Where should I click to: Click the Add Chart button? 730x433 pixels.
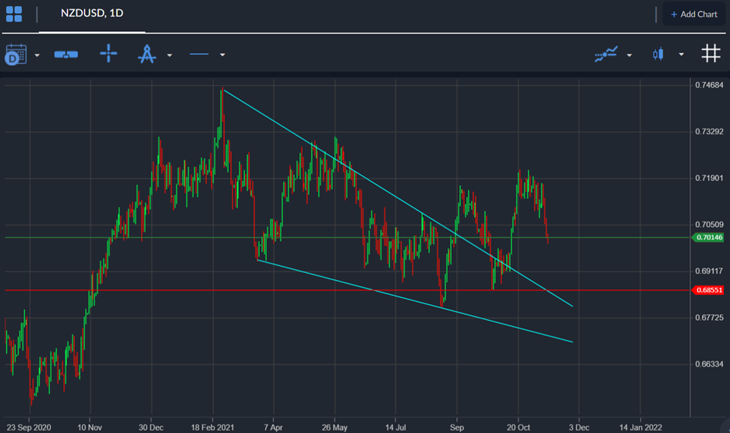(x=693, y=14)
